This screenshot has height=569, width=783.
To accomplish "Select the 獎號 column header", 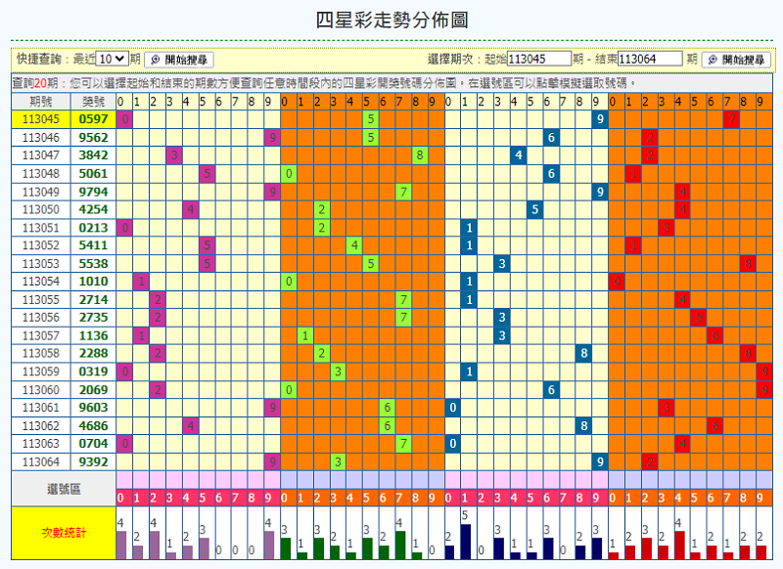I will [x=93, y=101].
